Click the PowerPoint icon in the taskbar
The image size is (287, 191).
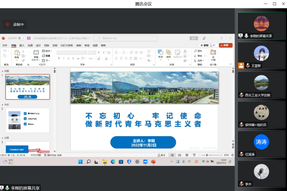point(153,162)
